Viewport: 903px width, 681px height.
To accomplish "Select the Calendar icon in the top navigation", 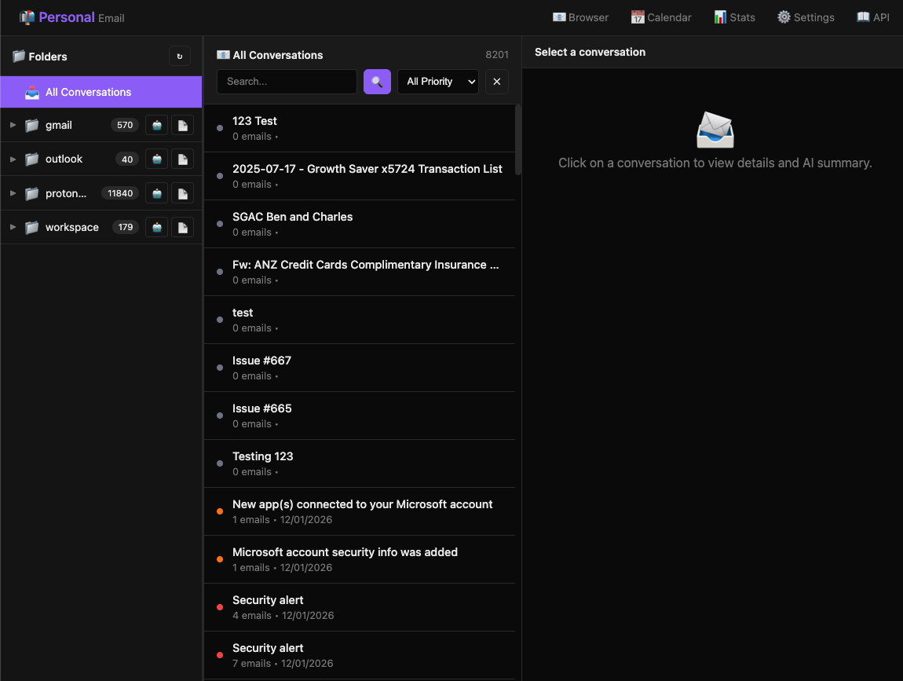I will [x=661, y=16].
